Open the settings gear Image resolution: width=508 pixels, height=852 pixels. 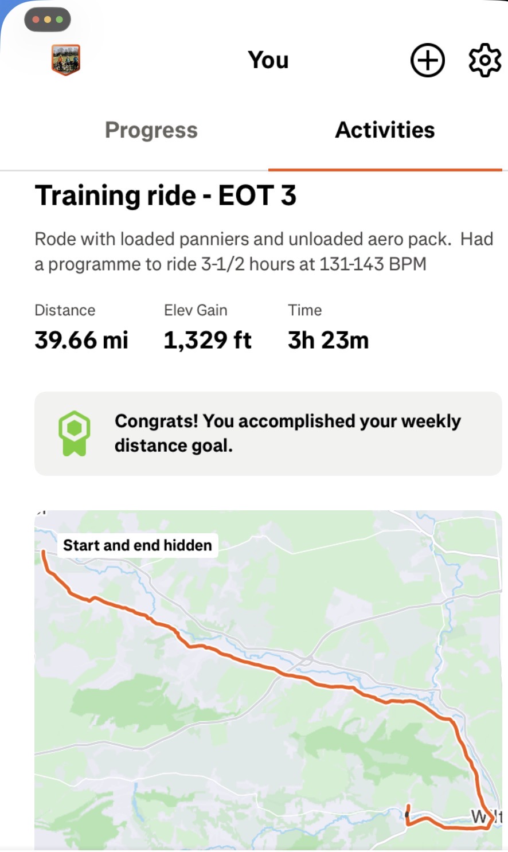point(484,60)
